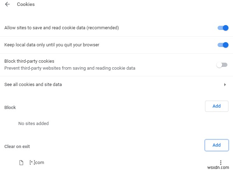The width and height of the screenshot is (233, 171).
Task: Open See all cookies and site data
Action: [33, 85]
